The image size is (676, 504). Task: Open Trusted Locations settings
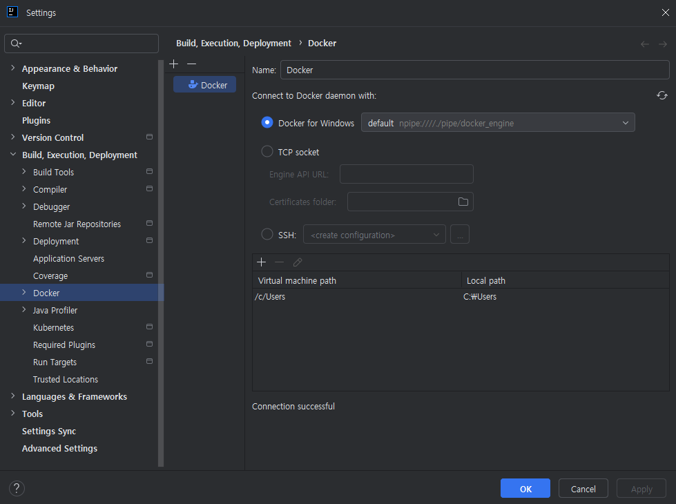pos(66,379)
